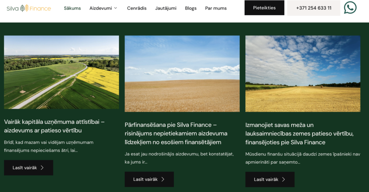The width and height of the screenshot is (369, 192).
Task: Open the Par mums page
Action: [216, 8]
